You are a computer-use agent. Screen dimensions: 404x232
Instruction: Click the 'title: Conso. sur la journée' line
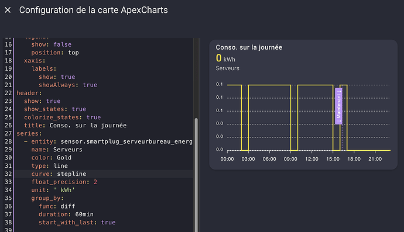click(x=75, y=125)
